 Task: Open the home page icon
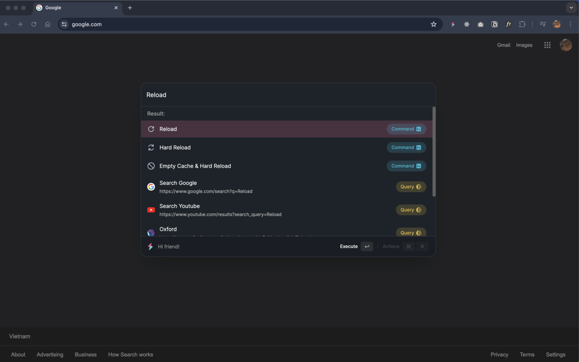(x=47, y=24)
